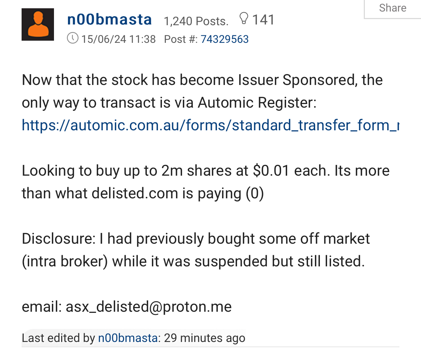Follow the automic.com.au transfer form link
421x356 pixels.
(x=210, y=125)
